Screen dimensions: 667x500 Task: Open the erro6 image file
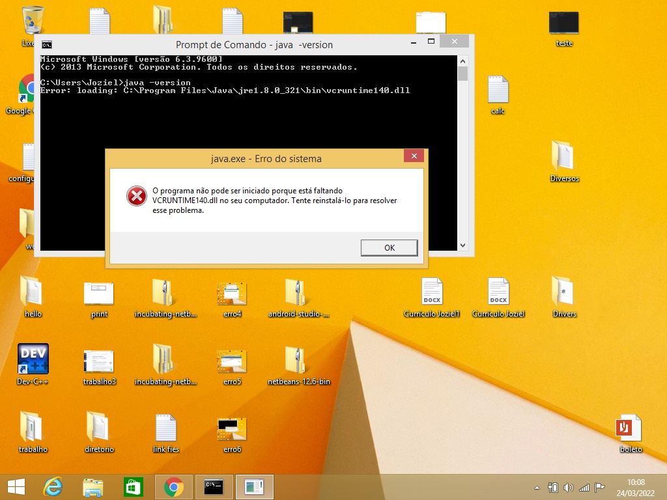coord(232,427)
